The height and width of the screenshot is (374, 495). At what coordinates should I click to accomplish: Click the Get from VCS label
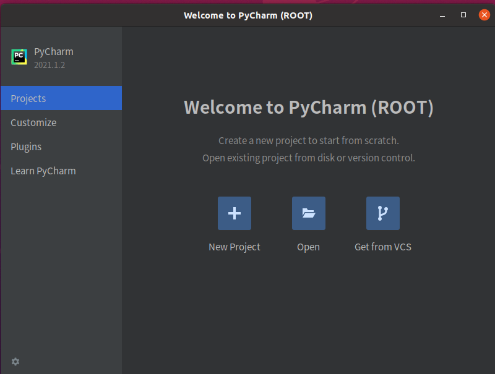click(383, 247)
